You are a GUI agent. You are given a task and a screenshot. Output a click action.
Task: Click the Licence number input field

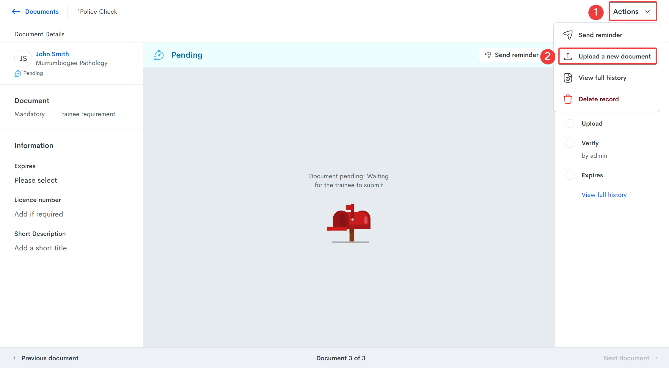click(x=39, y=214)
